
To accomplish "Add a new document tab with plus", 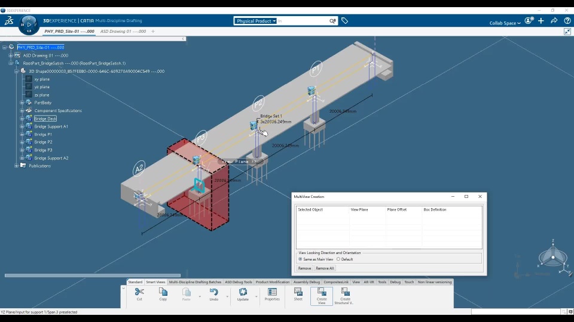I will [x=153, y=32].
